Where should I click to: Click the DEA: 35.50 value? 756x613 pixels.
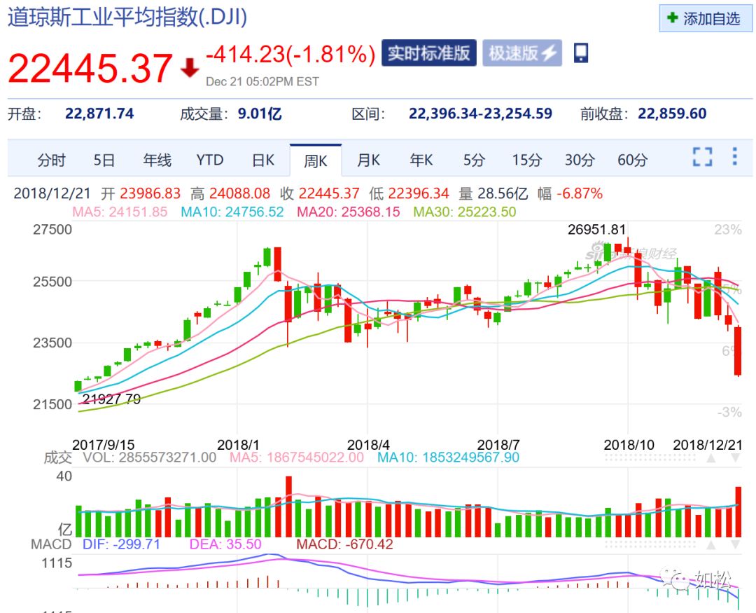point(225,544)
